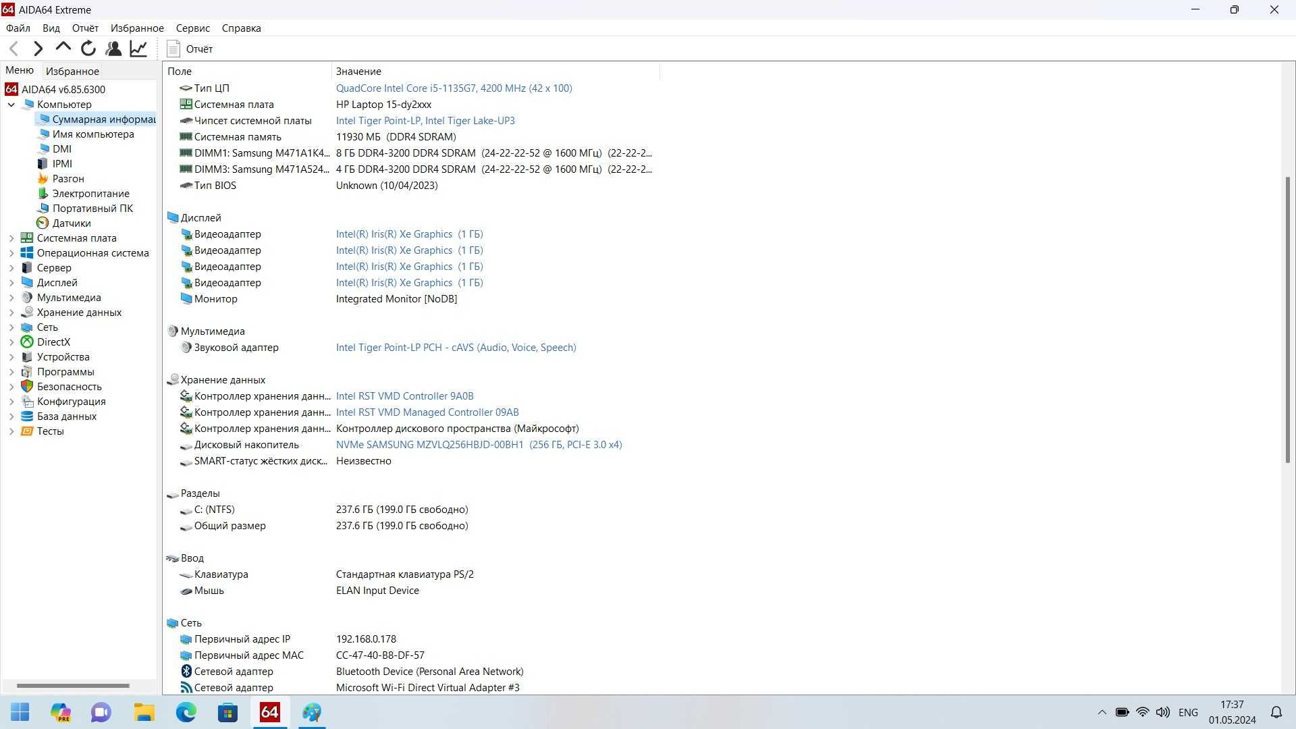Image resolution: width=1296 pixels, height=729 pixels.
Task: Open the volume control in the system tray
Action: click(x=1162, y=712)
